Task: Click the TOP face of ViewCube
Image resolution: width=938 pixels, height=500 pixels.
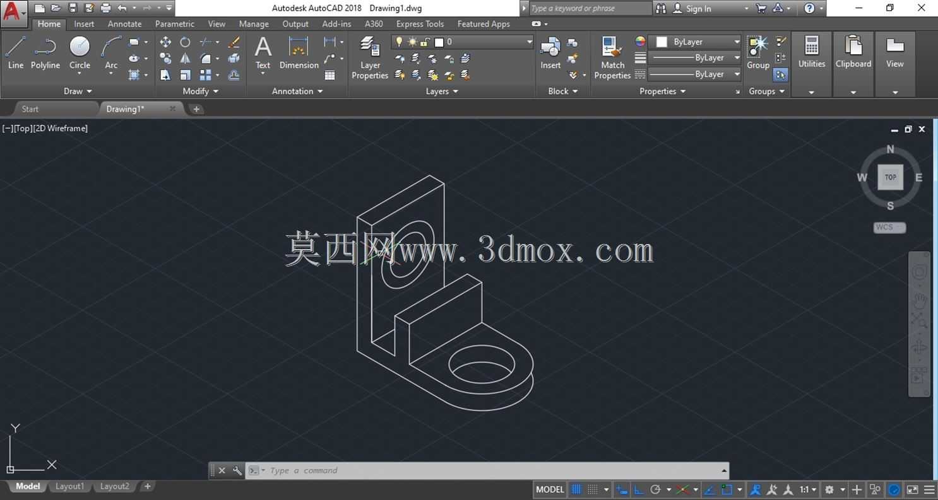Action: (891, 177)
